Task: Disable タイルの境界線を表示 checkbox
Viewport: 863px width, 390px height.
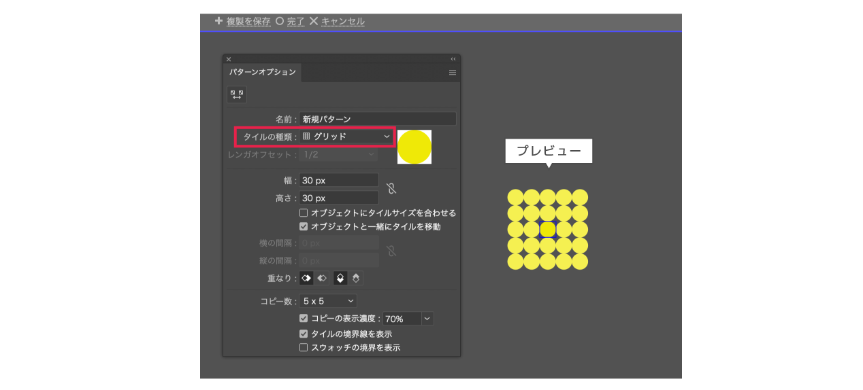Action: point(304,334)
